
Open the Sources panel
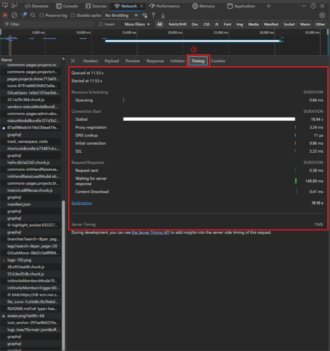point(96,6)
